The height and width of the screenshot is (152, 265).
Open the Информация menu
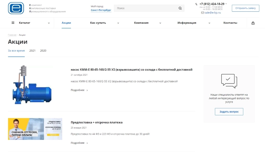coord(187,23)
